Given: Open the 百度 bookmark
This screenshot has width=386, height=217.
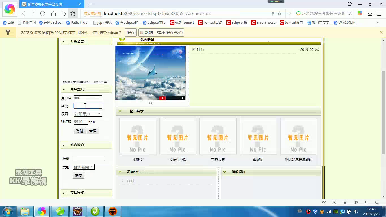Looking at the screenshot, I should (8, 23).
